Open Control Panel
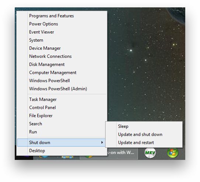Screen dimensions: 200x182 coord(62,108)
